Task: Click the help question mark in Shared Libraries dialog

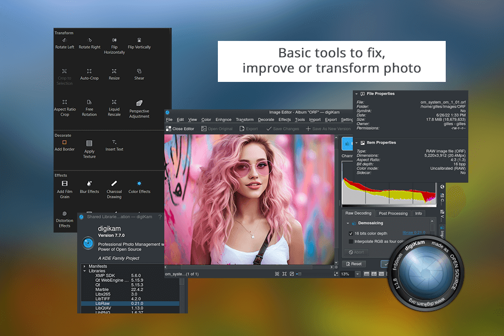Action: 160,217
